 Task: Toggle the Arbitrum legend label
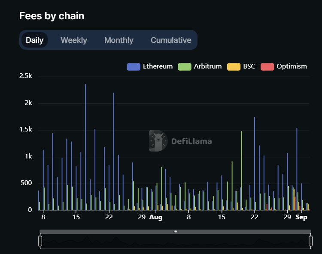pyautogui.click(x=208, y=66)
